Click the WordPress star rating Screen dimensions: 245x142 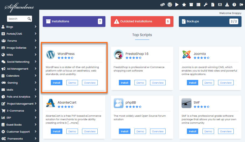click(x=66, y=58)
